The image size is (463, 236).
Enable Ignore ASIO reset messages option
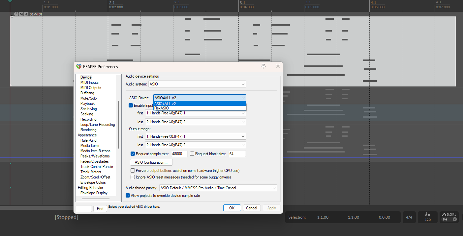(x=133, y=177)
